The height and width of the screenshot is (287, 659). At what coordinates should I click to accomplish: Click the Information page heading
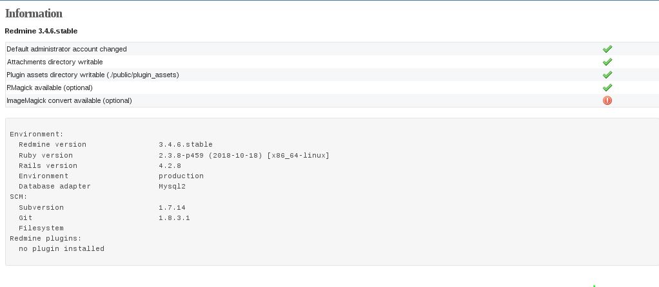[34, 14]
